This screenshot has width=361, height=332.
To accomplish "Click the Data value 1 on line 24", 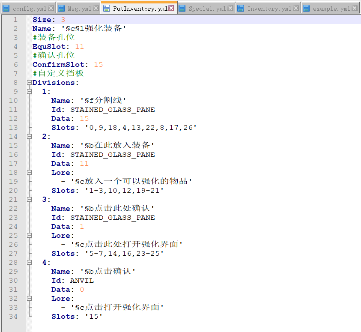I will point(82,227).
